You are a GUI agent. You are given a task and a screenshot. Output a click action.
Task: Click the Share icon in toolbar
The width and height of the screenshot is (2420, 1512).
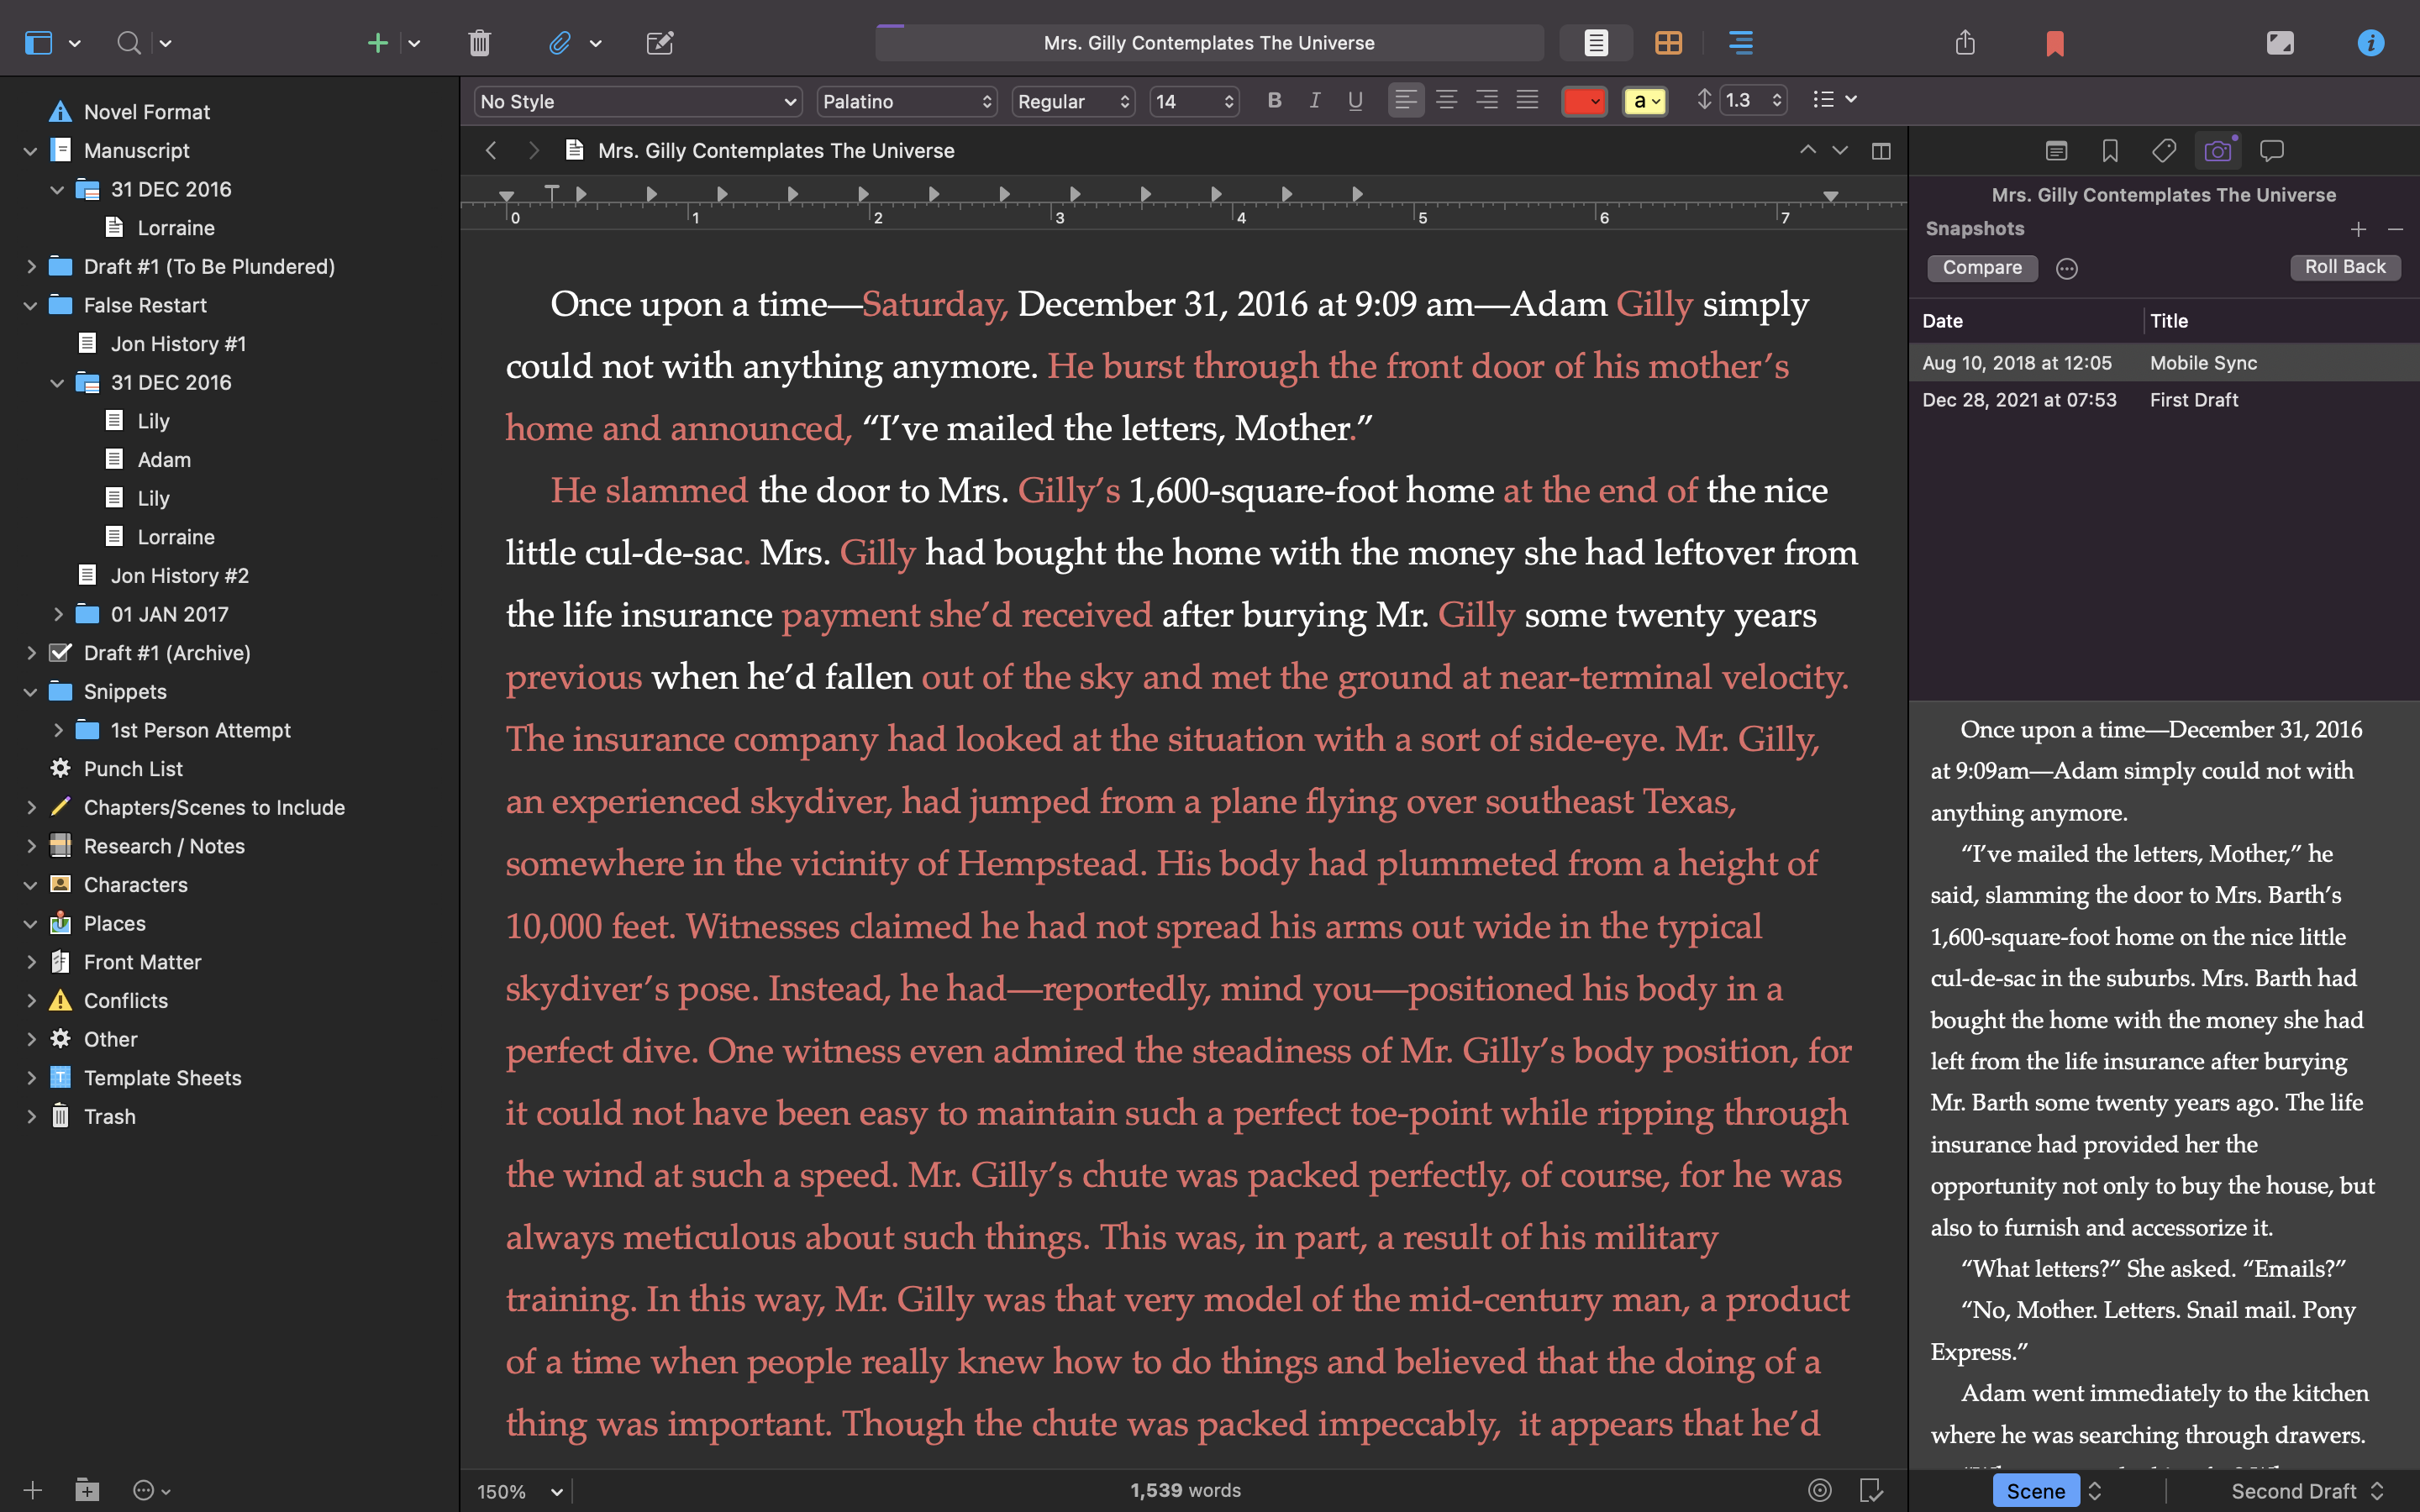point(1965,43)
